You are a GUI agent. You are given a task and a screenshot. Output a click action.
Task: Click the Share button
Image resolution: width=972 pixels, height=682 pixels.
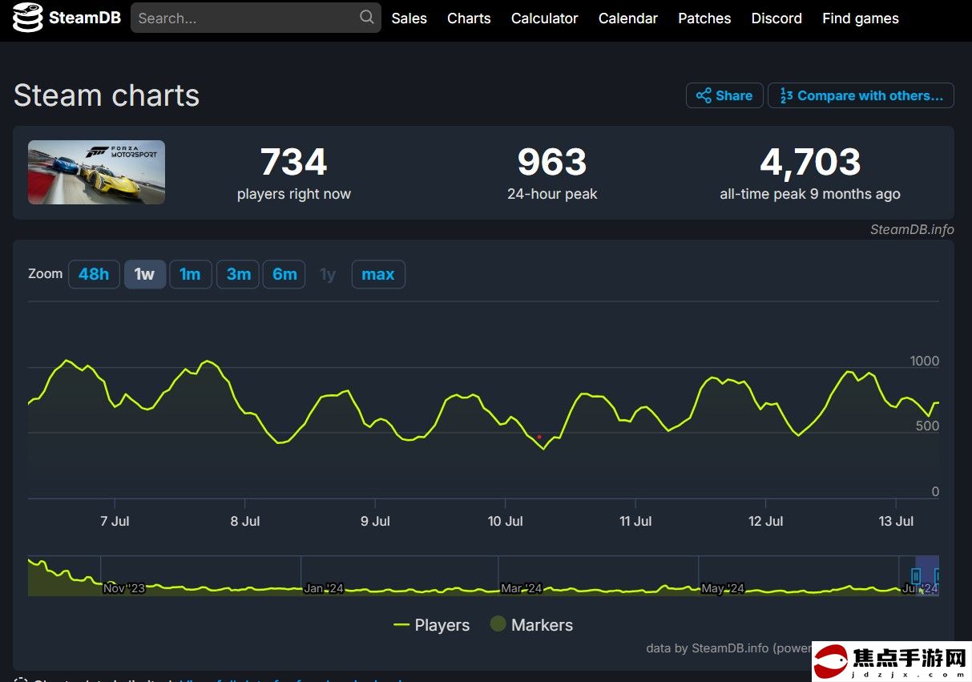point(724,95)
